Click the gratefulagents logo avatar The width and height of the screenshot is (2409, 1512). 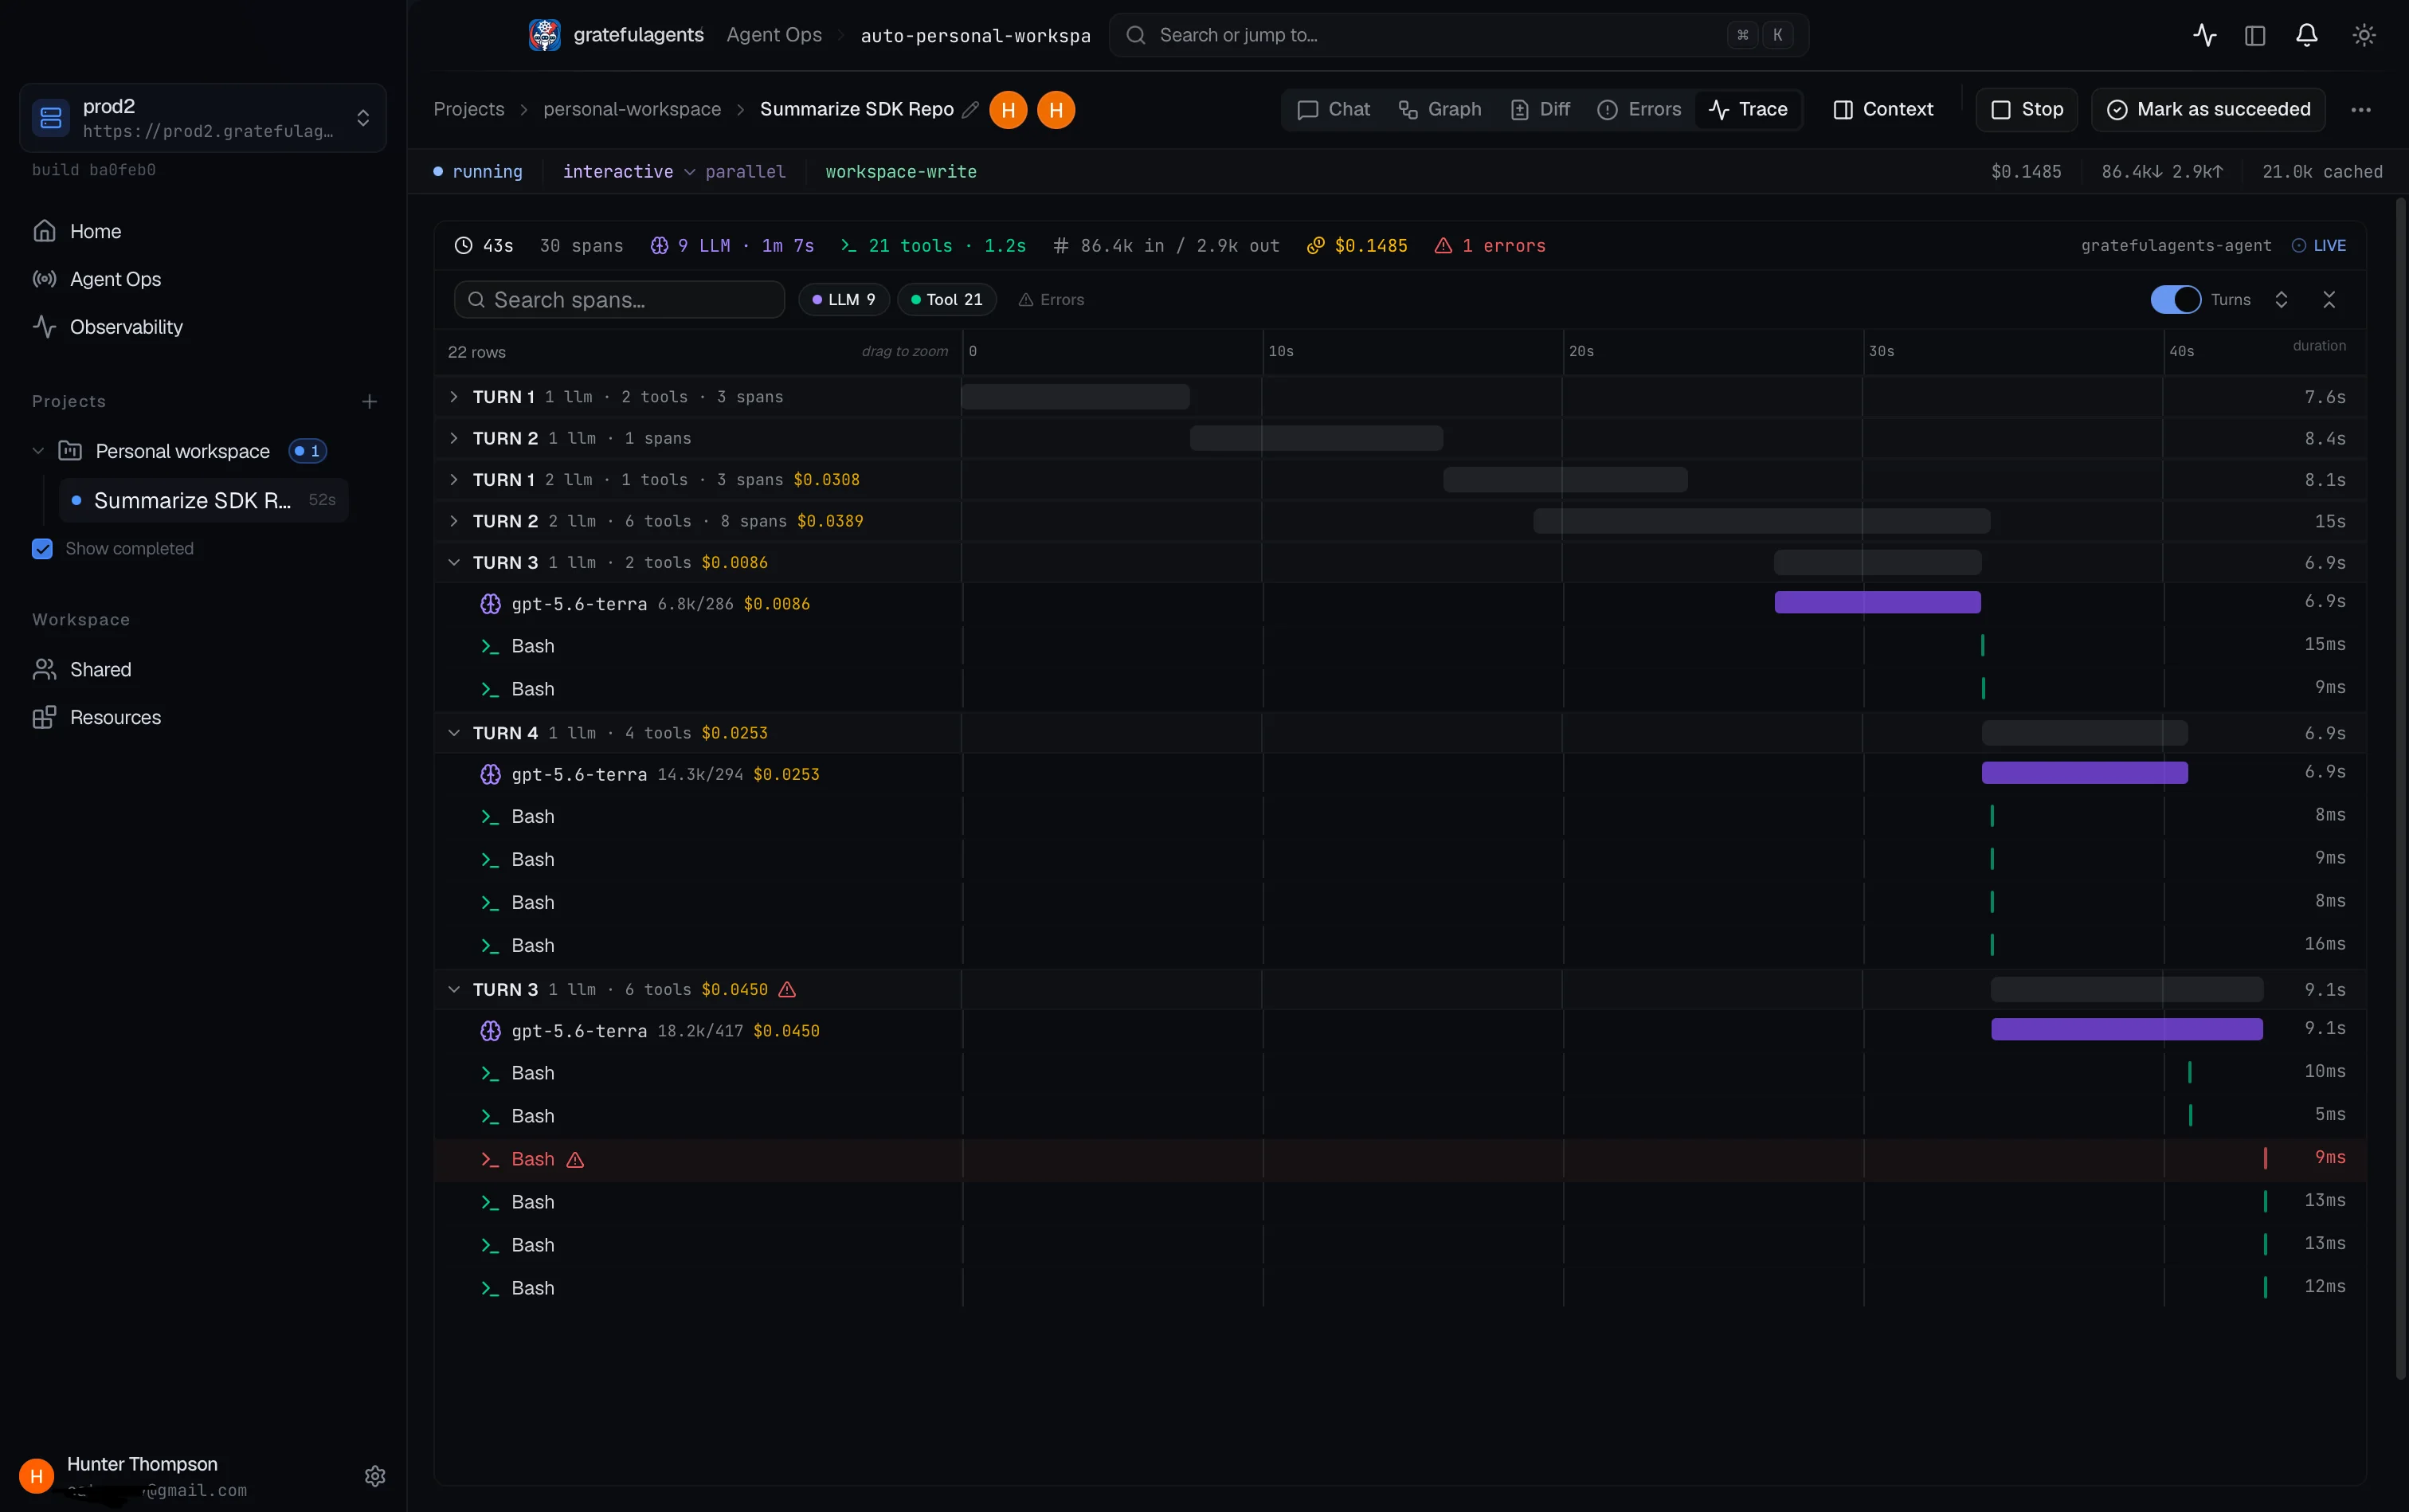tap(544, 35)
